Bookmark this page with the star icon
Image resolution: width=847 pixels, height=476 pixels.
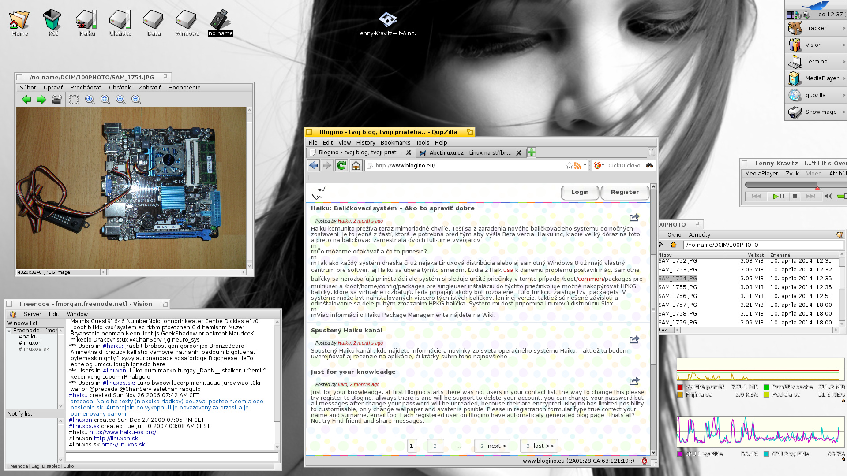[x=569, y=166]
